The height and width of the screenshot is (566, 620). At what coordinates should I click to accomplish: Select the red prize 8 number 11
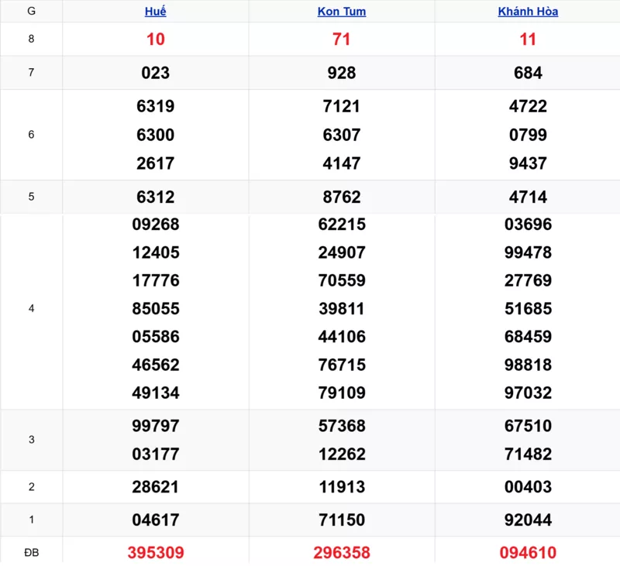click(x=528, y=39)
